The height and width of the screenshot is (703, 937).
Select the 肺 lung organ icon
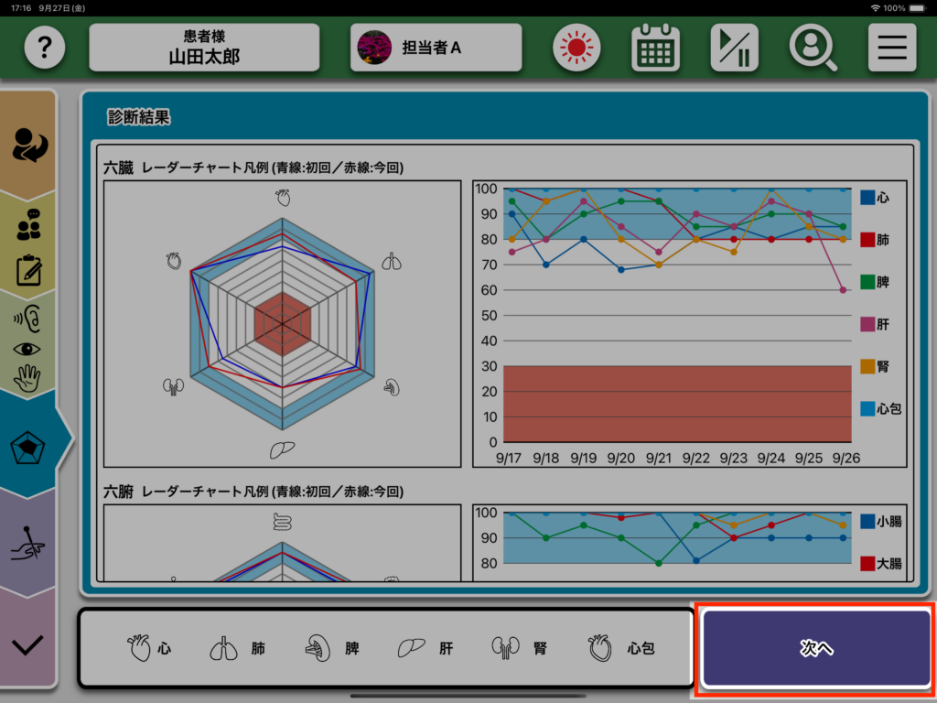click(236, 648)
